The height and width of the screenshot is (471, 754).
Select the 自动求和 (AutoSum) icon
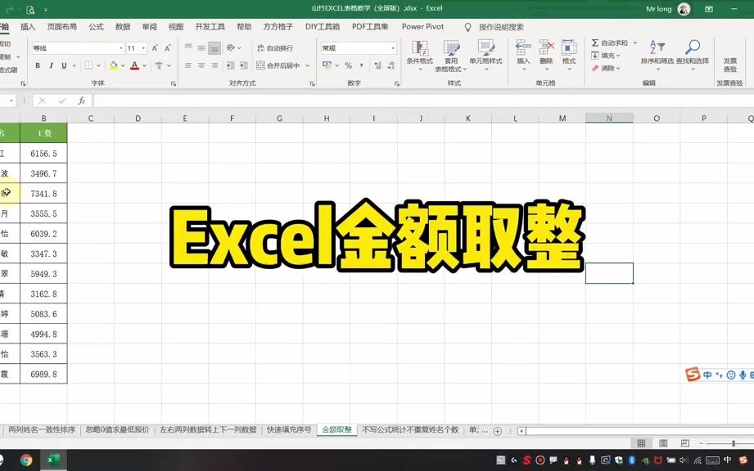coord(594,43)
